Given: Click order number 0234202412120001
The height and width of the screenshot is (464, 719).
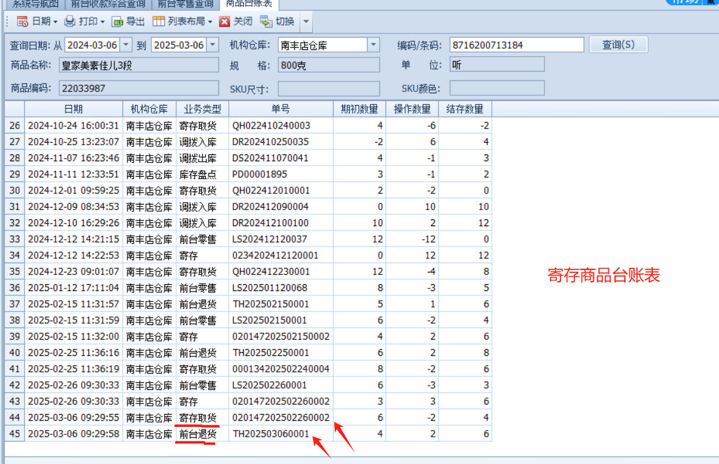Looking at the screenshot, I should point(275,256).
